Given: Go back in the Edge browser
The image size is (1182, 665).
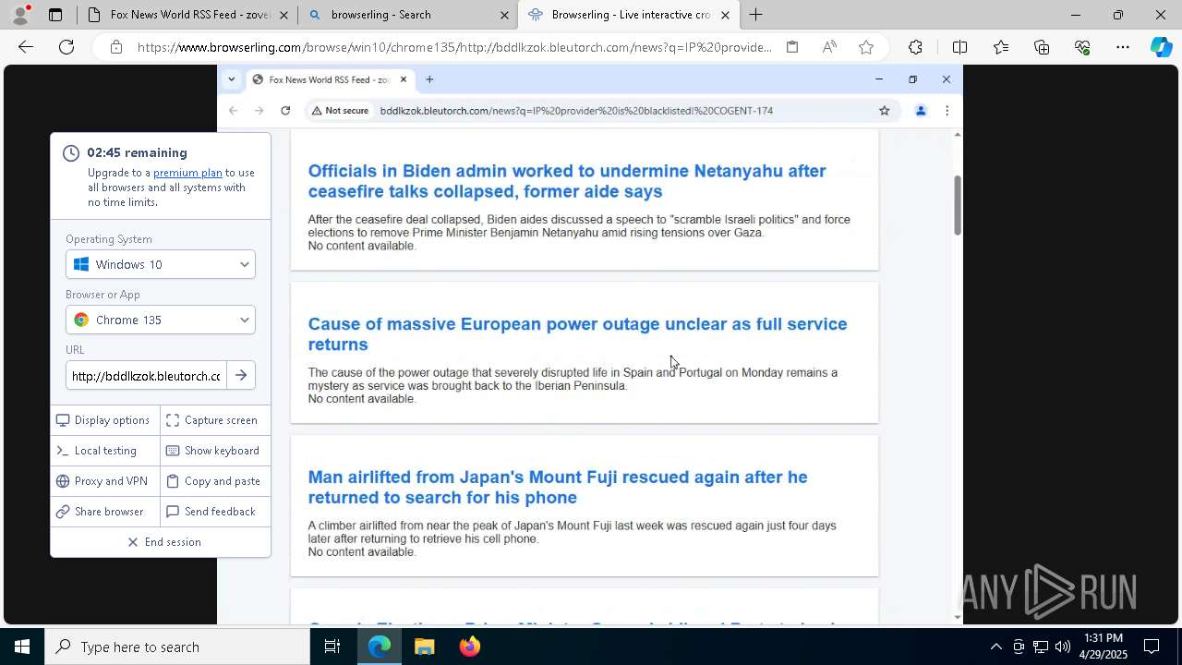Looking at the screenshot, I should [x=26, y=47].
